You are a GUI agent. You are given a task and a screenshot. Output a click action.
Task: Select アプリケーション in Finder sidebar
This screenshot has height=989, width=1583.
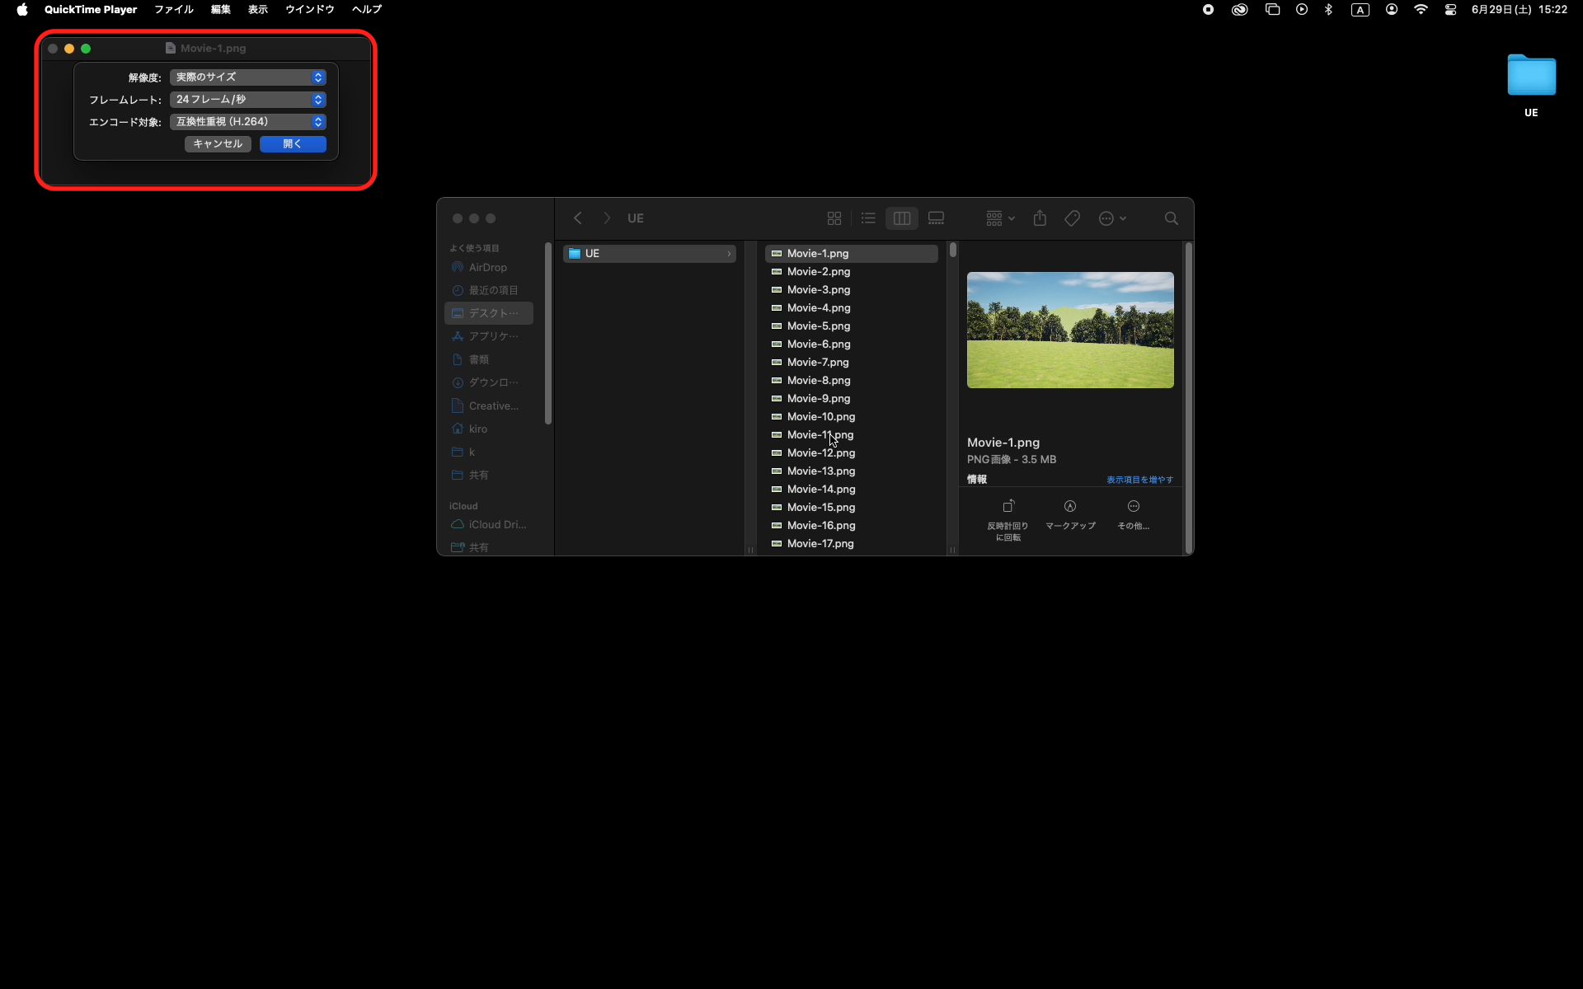coord(489,336)
